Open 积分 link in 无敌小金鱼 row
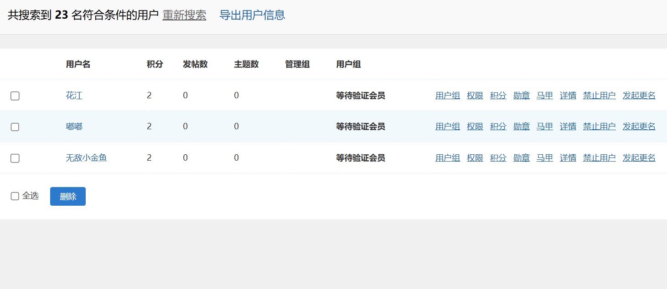The height and width of the screenshot is (289, 667). pyautogui.click(x=498, y=158)
